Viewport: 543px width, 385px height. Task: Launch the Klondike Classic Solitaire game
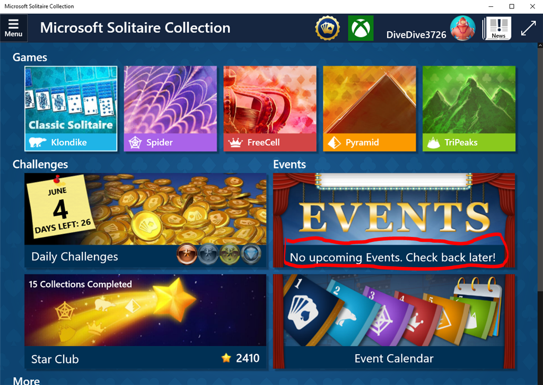point(71,109)
